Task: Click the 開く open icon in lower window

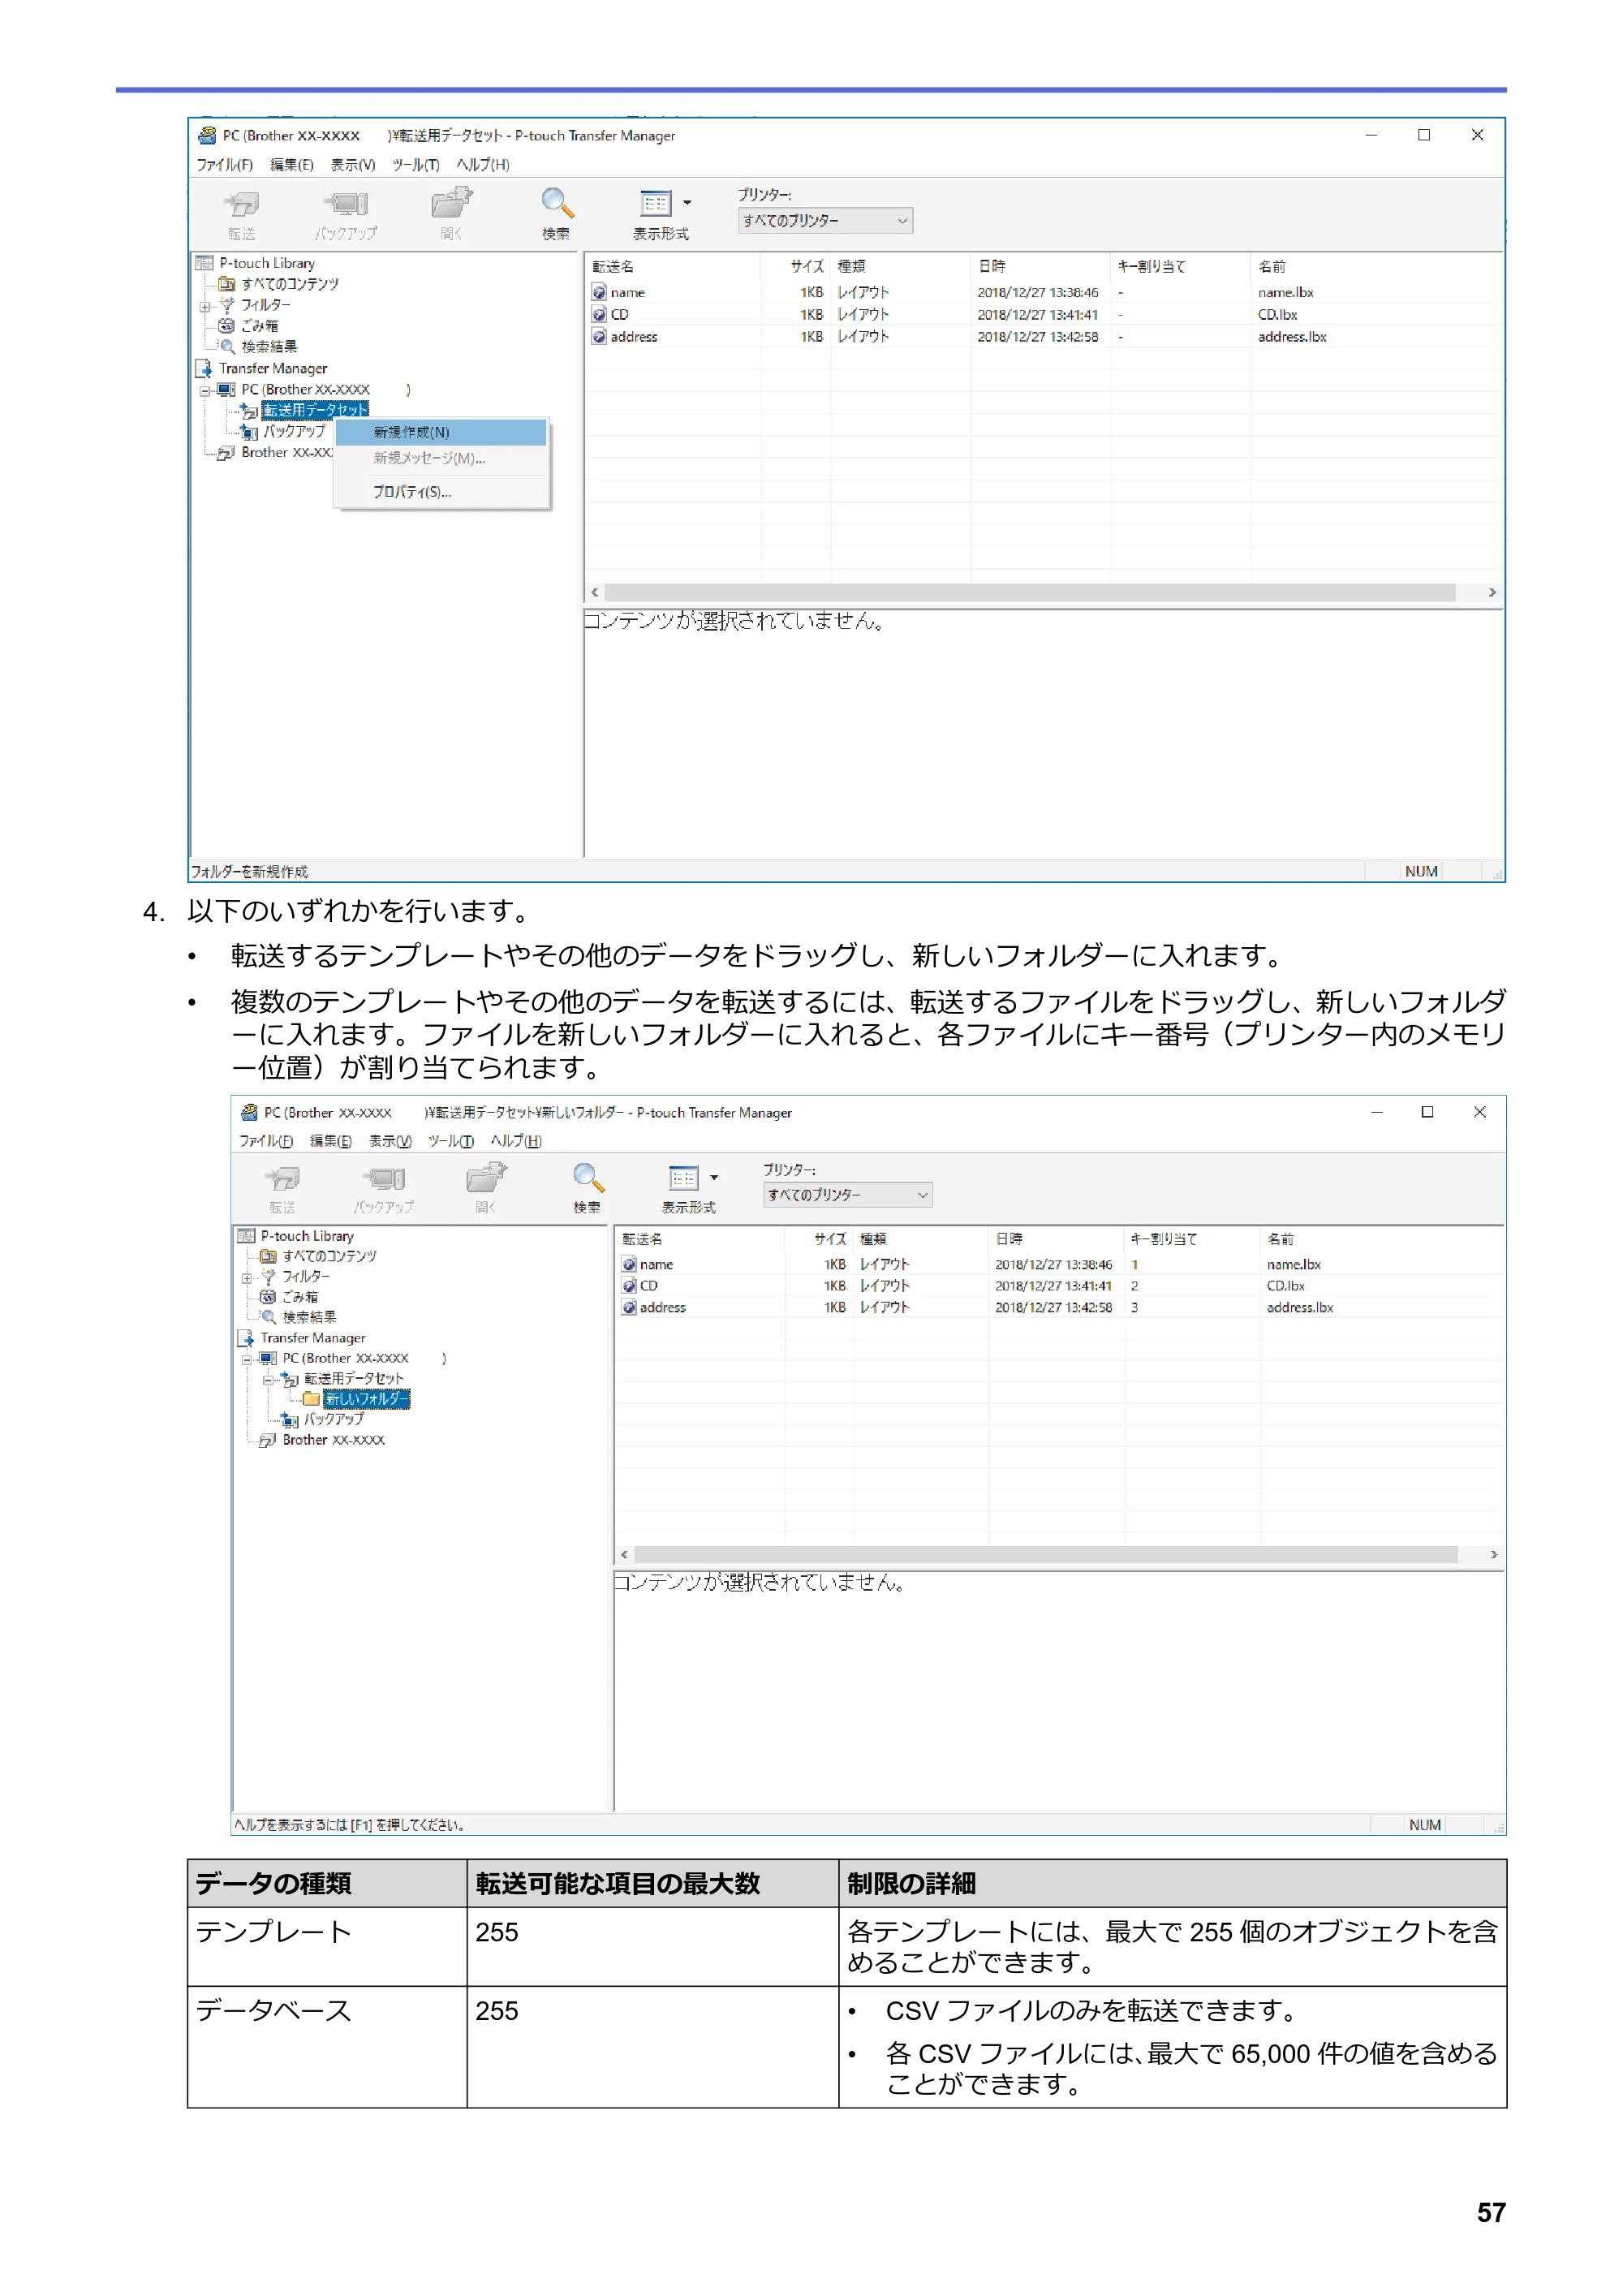Action: 487,1178
